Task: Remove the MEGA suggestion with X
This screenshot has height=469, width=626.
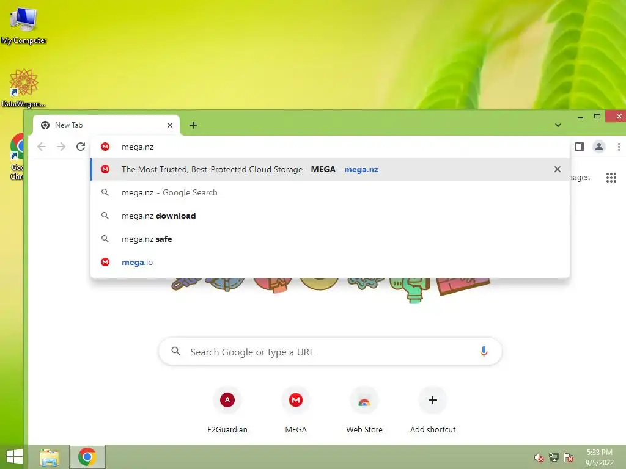Action: [558, 170]
